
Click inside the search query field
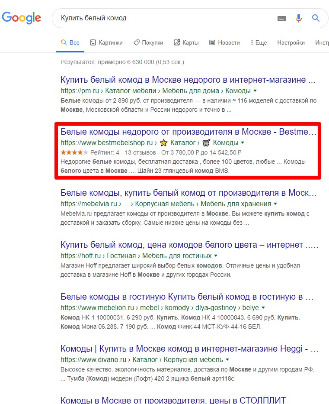tap(164, 18)
